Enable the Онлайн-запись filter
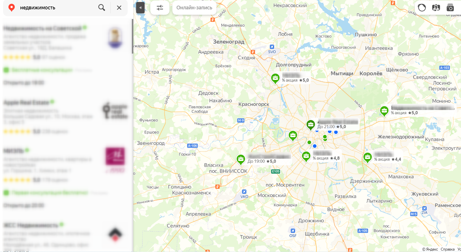This screenshot has height=252, width=461. click(194, 8)
